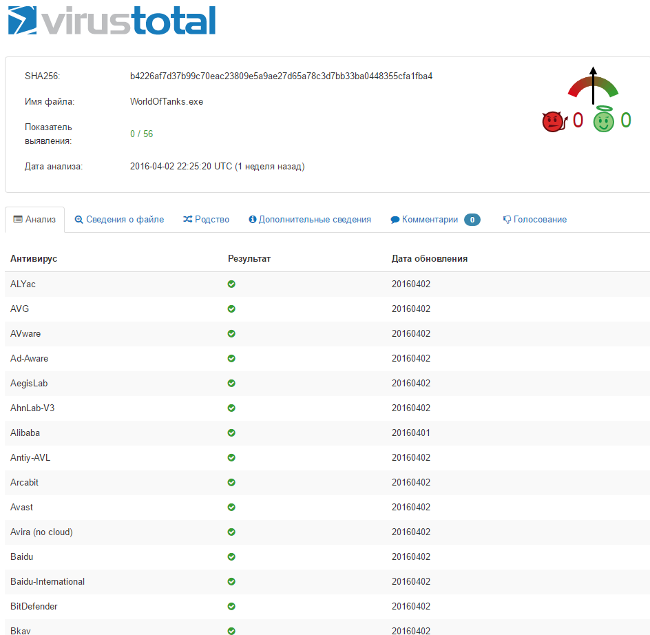Click the green check icon for Alibaba
This screenshot has width=650, height=635.
(x=231, y=433)
